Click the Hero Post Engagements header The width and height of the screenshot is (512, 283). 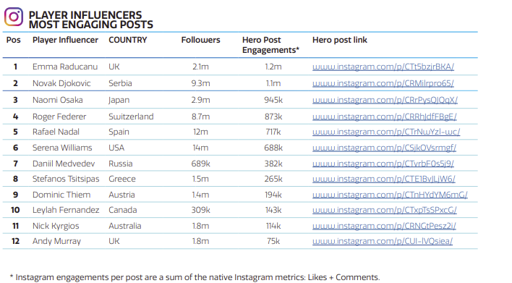click(270, 45)
